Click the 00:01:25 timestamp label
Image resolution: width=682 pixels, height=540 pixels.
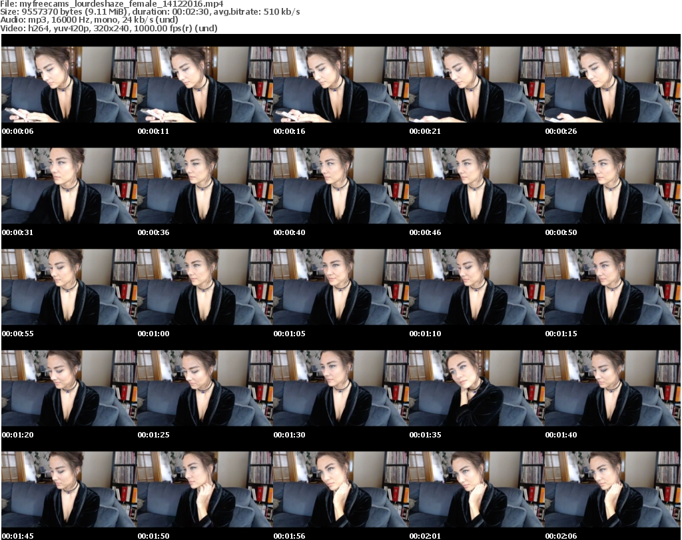point(154,435)
